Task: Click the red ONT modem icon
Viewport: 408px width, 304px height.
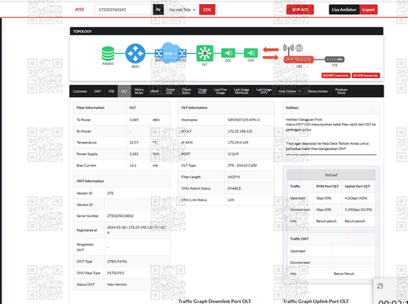Action: click(299, 59)
